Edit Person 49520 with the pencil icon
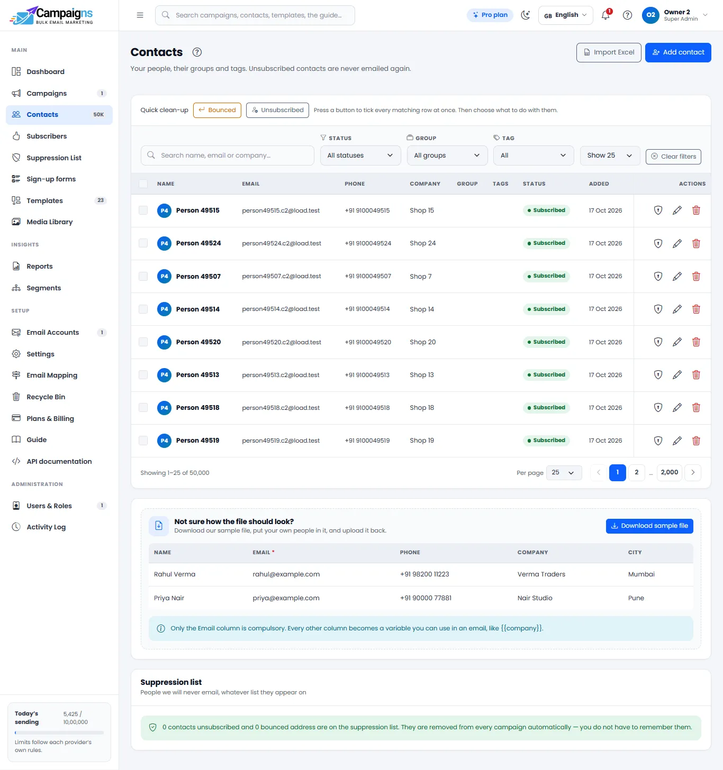This screenshot has width=723, height=770. pos(677,342)
